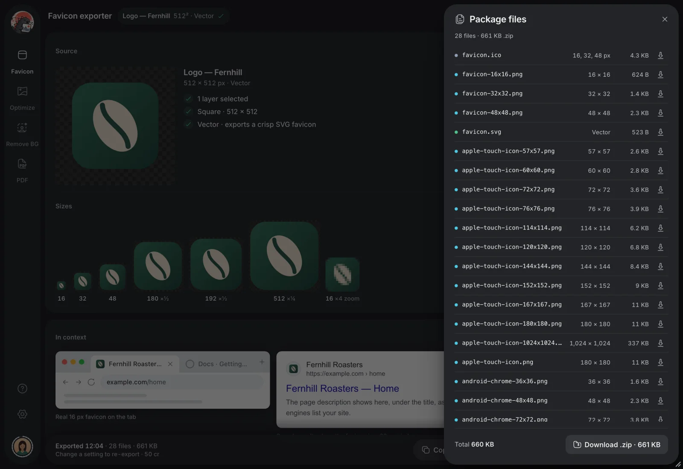Click the Download .zip · 661 KB button
This screenshot has height=469, width=683.
coord(616,445)
